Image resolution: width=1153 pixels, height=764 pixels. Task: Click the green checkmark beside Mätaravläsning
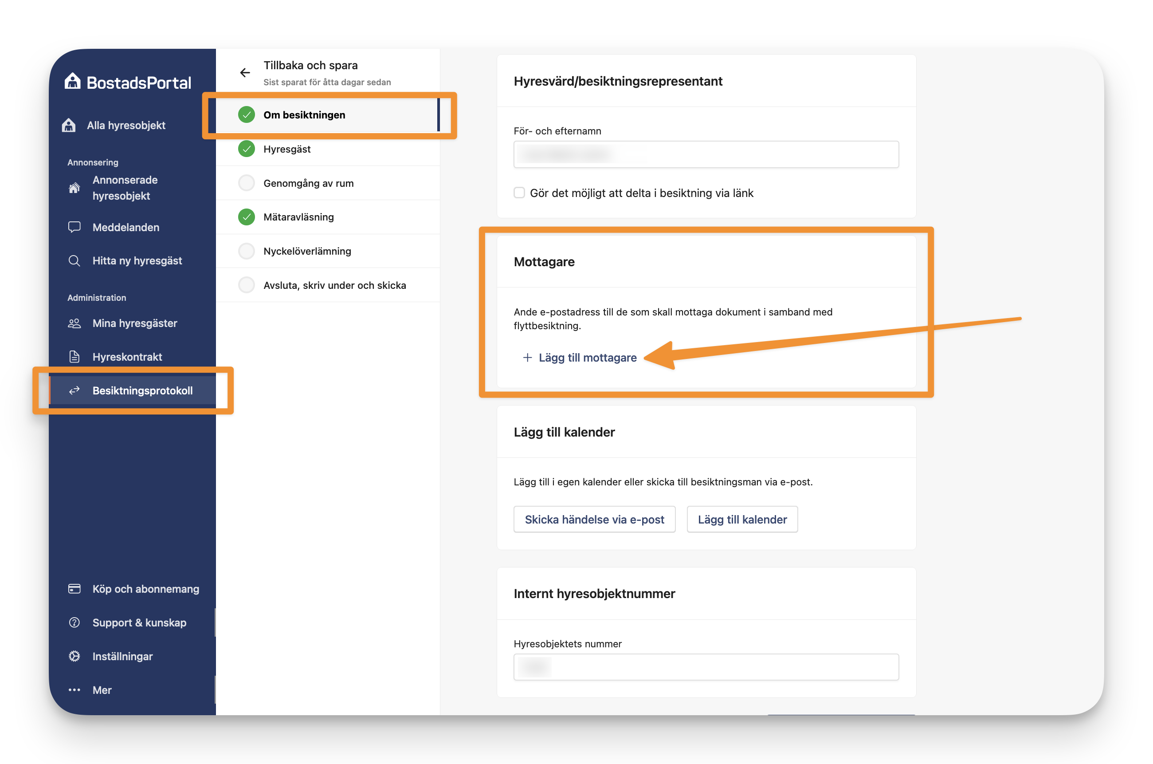coord(247,217)
